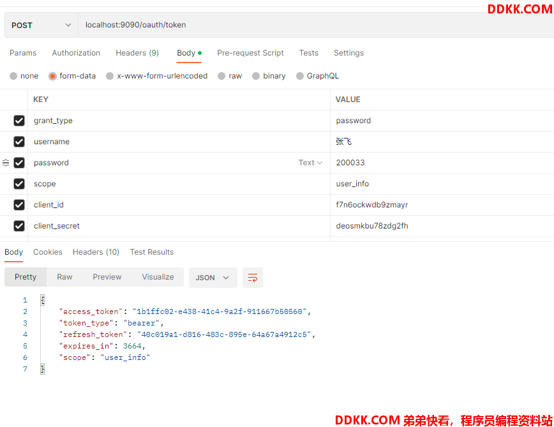
Task: Open the JSON format dropdown
Action: pos(213,278)
